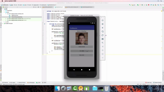
Task: Open emulator extended controls ellipsis
Action: click(102, 58)
